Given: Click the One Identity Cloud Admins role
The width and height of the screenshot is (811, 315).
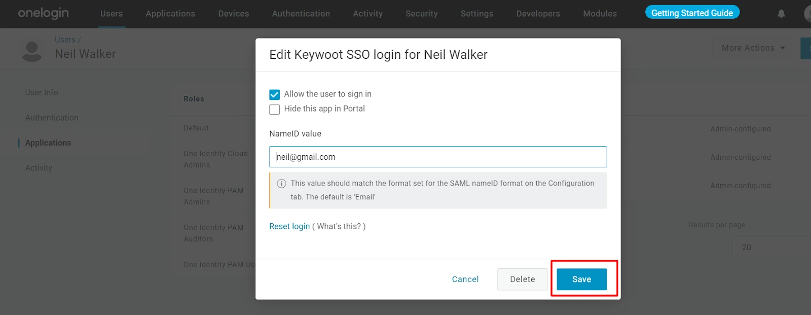Looking at the screenshot, I should coord(215,159).
